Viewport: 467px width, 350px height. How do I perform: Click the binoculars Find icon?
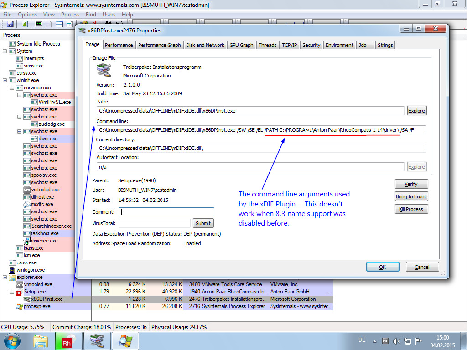[108, 23]
